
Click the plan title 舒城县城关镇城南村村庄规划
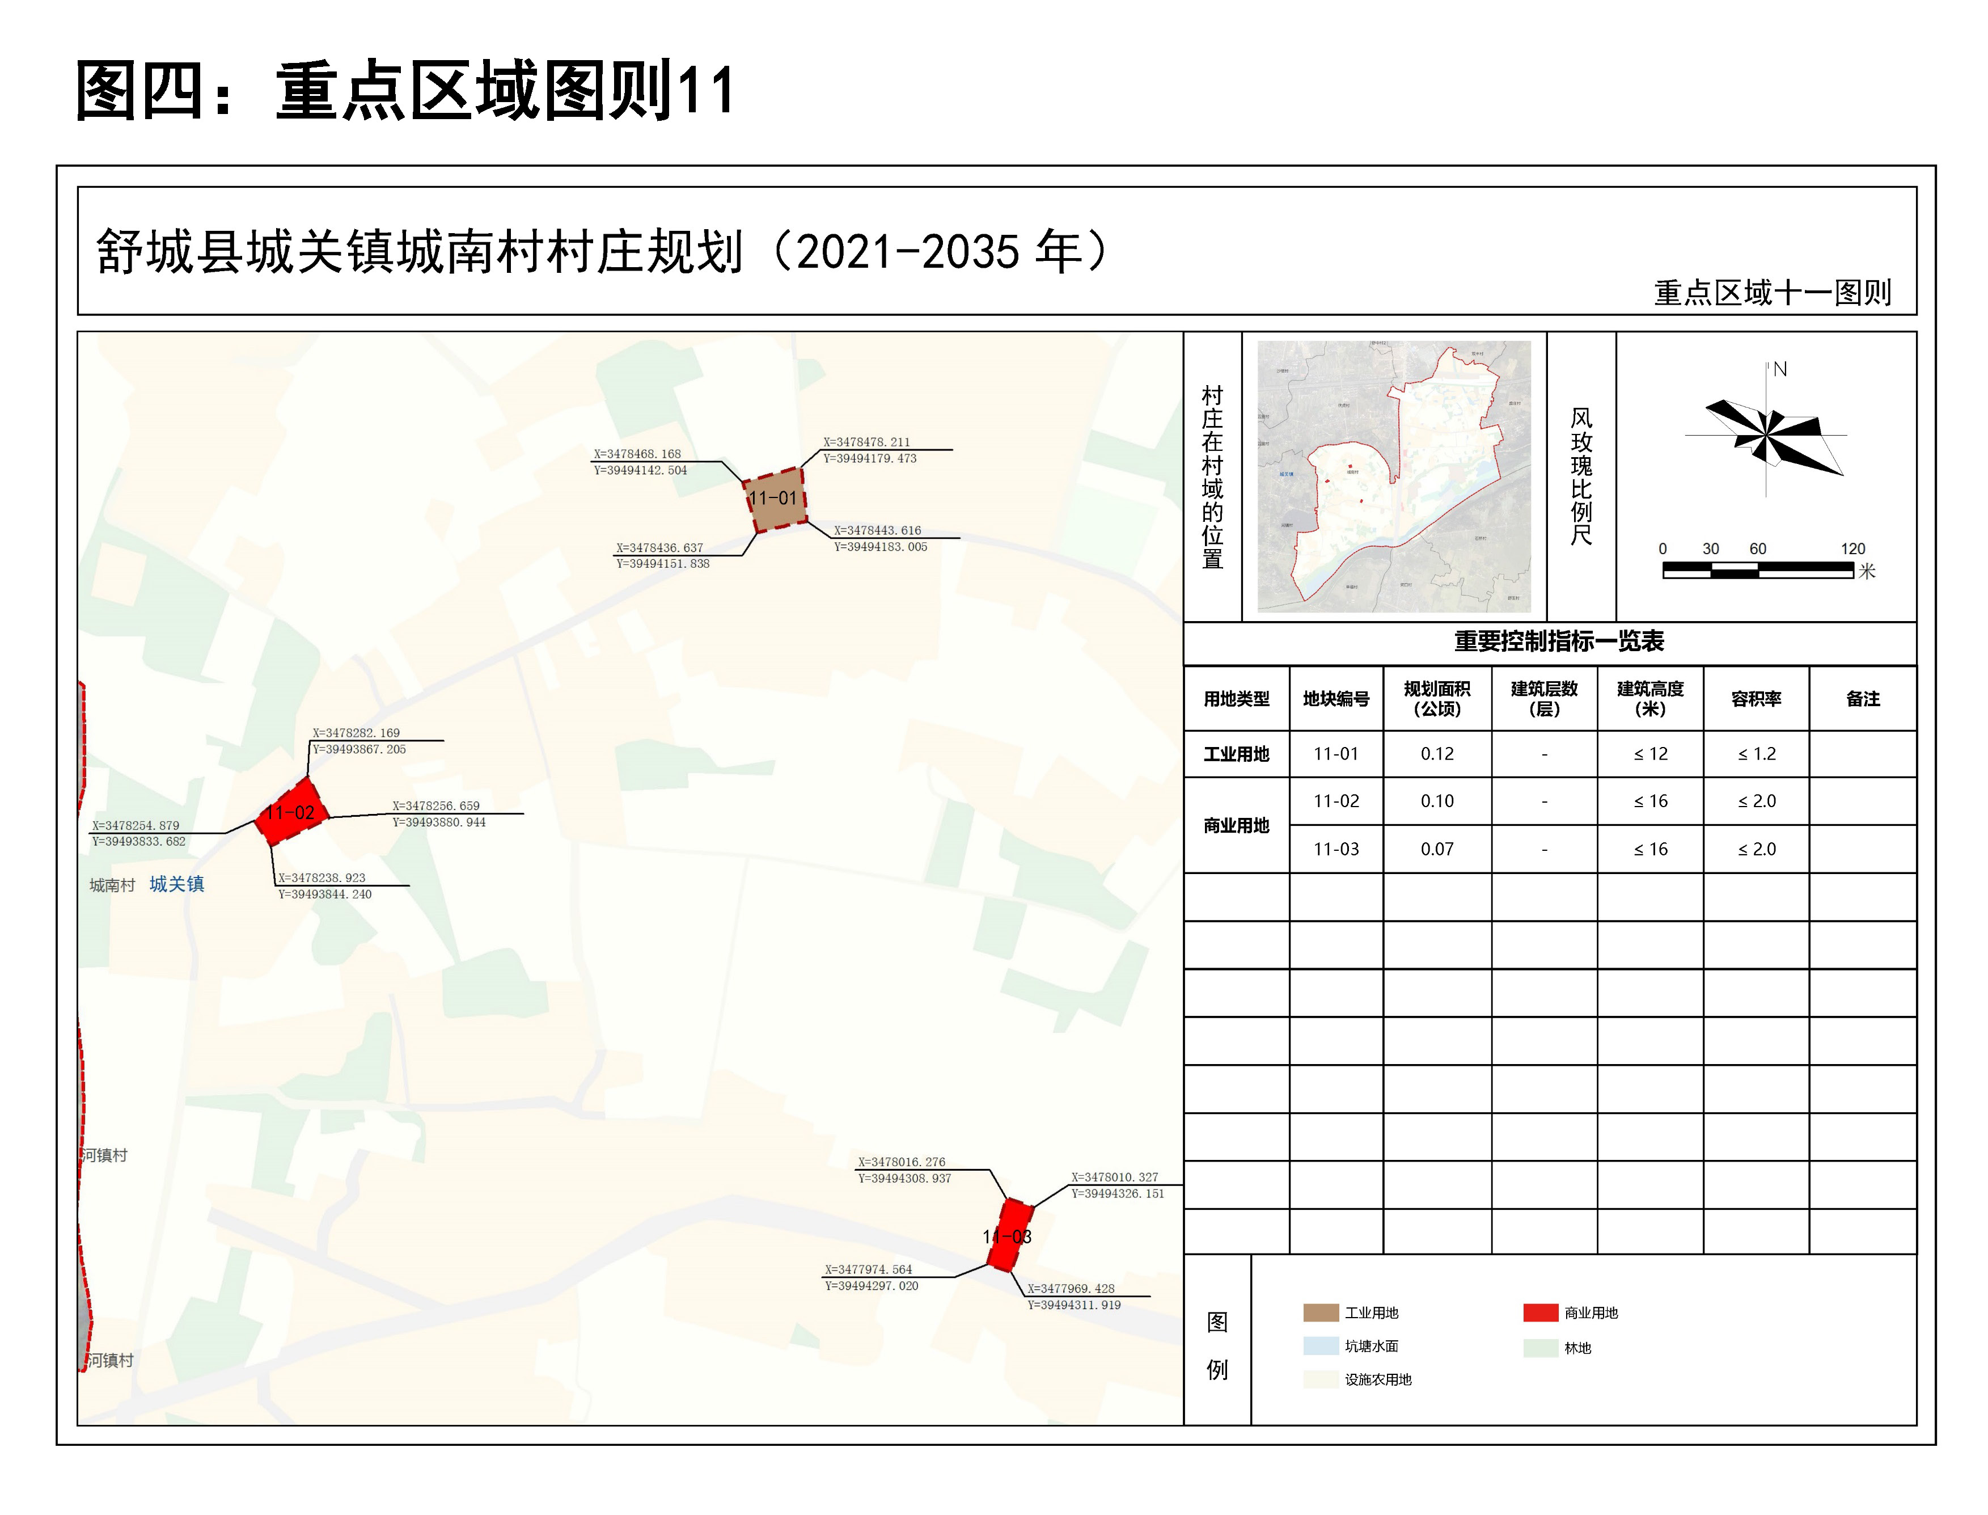(x=419, y=252)
